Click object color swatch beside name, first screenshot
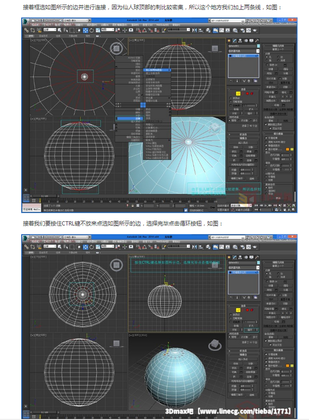The width and height of the screenshot is (309, 420). [x=258, y=46]
